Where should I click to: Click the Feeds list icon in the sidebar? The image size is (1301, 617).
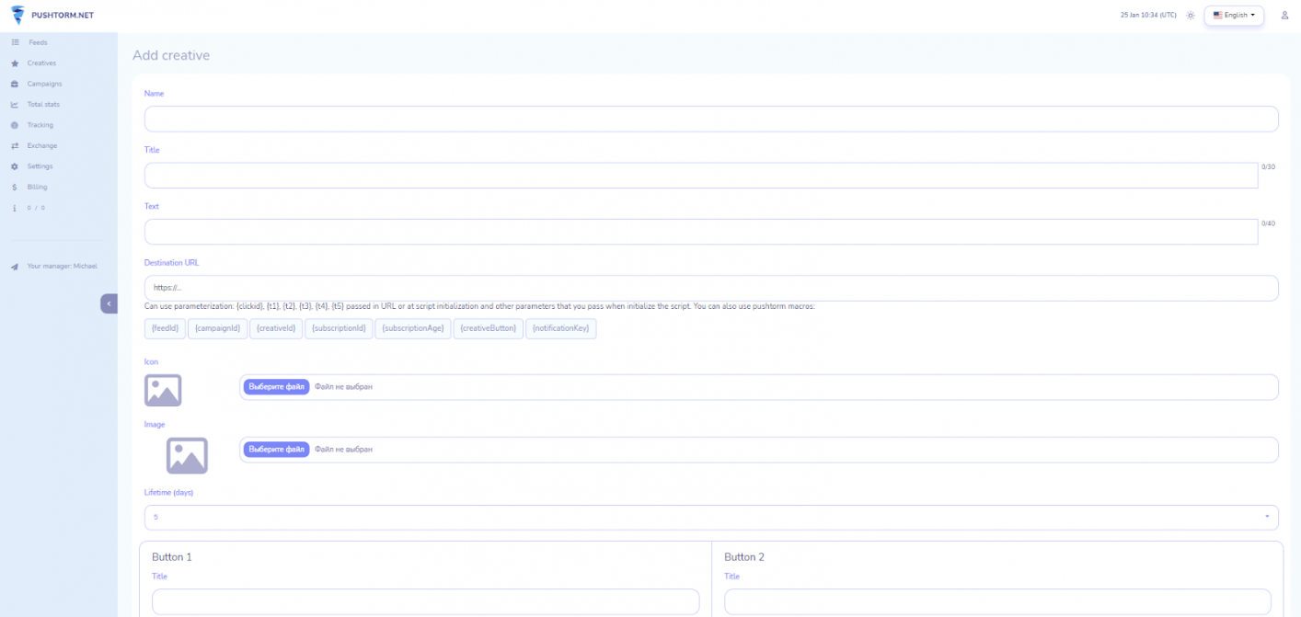pos(15,42)
